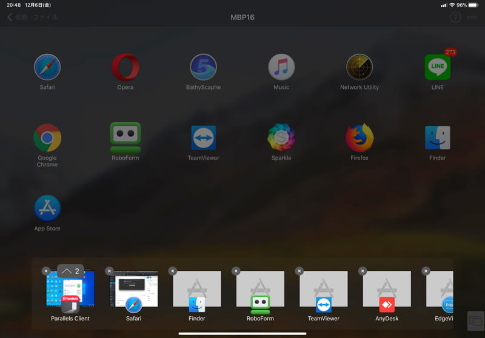The width and height of the screenshot is (485, 338).
Task: Check the Wi-Fi status icon
Action: point(452,5)
